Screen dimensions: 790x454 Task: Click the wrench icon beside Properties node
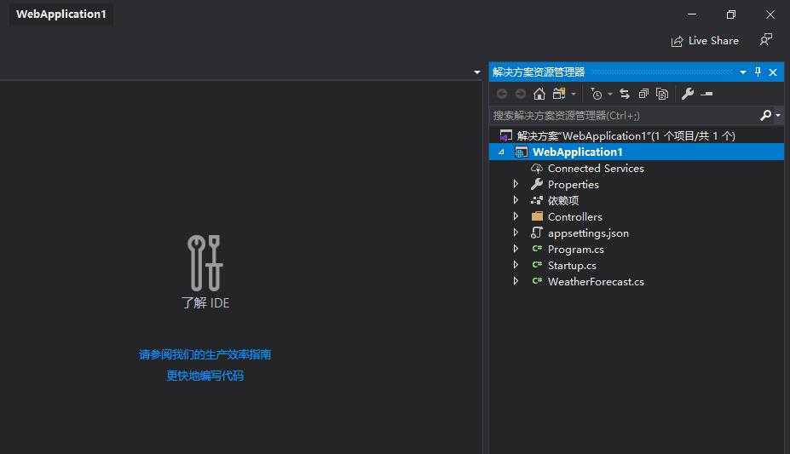[537, 184]
